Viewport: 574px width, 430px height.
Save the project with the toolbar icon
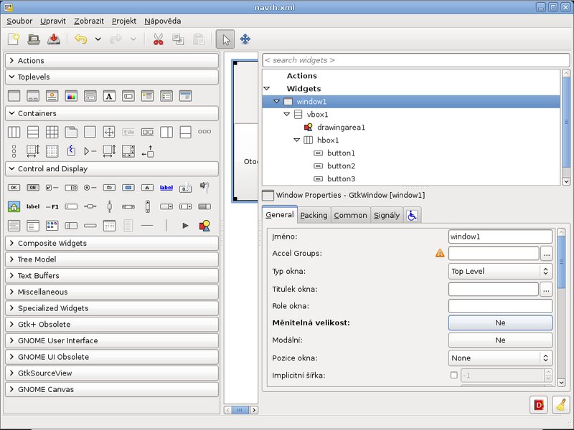coord(54,39)
